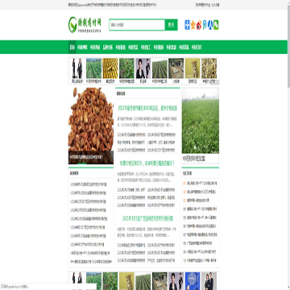Click the green WeChat share icon
This screenshot has height=290, width=290.
[216, 25]
